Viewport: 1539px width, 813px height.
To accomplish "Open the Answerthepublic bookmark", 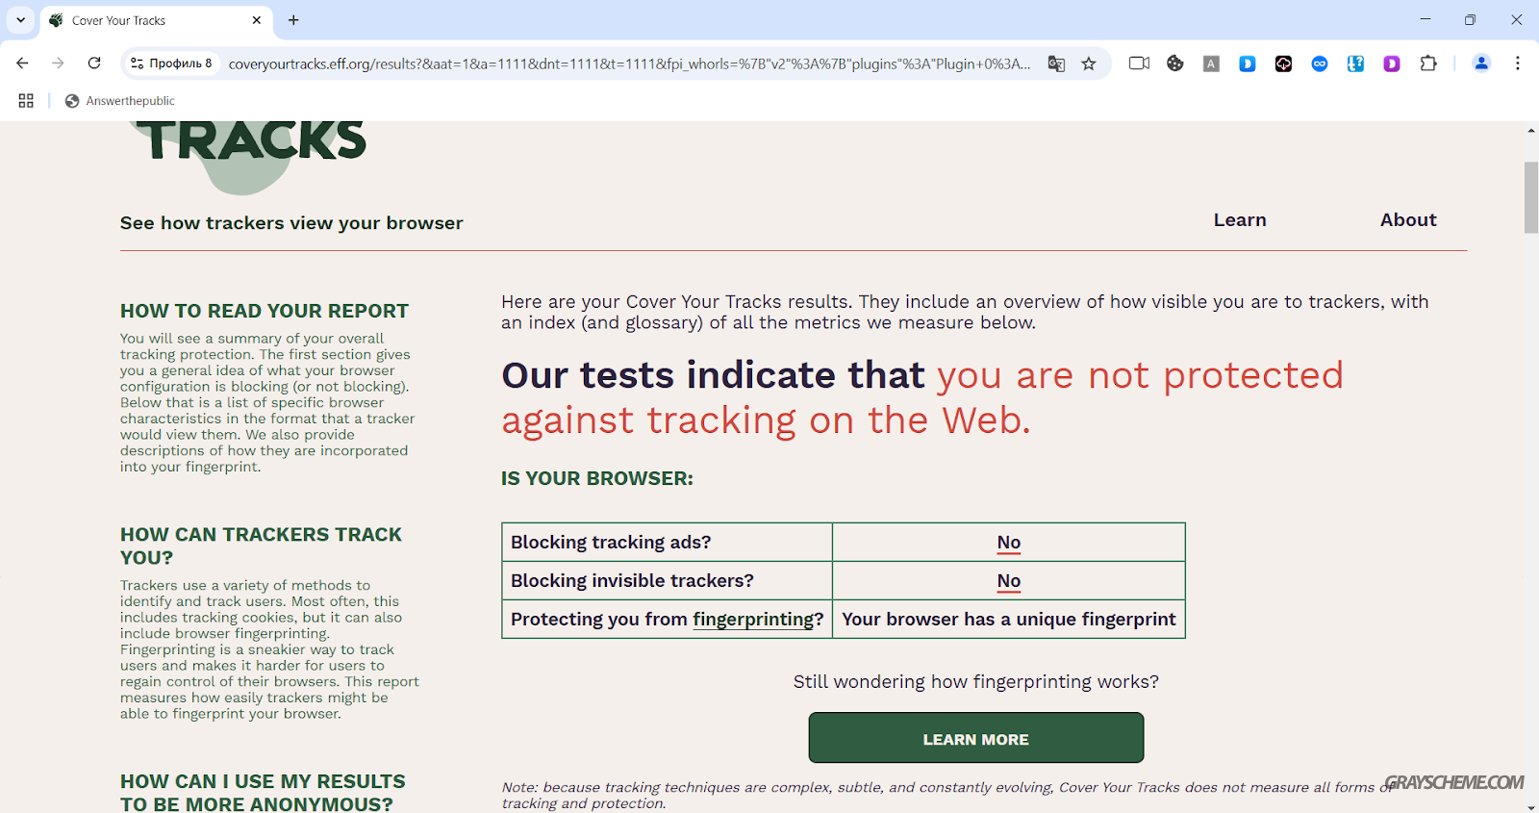I will click(x=120, y=101).
